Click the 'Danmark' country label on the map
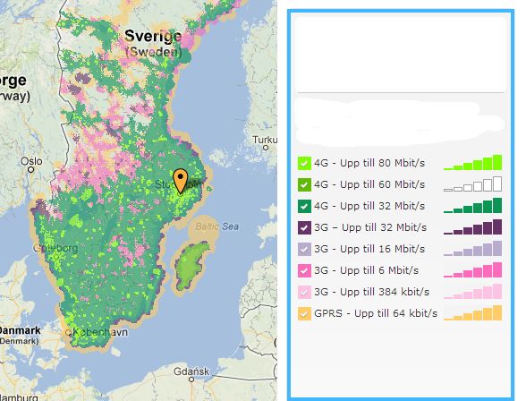 pyautogui.click(x=20, y=330)
